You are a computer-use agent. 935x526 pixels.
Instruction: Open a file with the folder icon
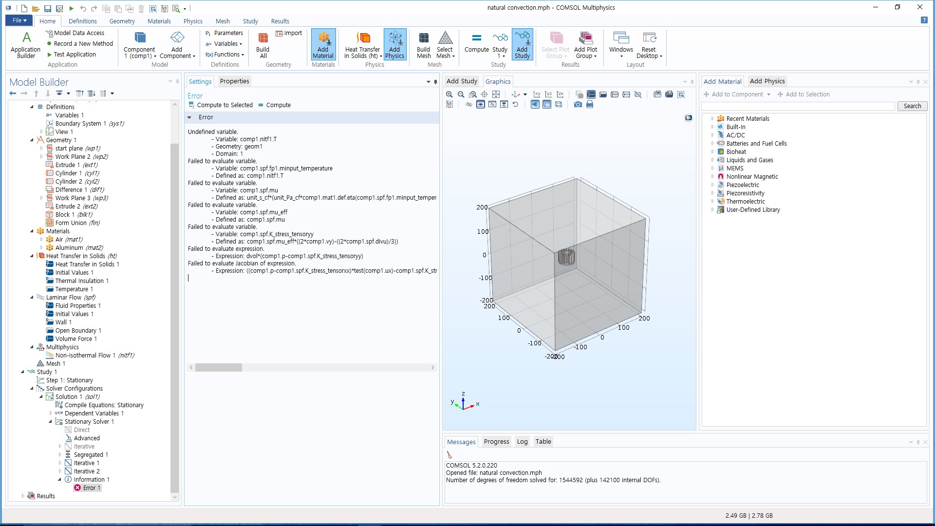pos(36,8)
